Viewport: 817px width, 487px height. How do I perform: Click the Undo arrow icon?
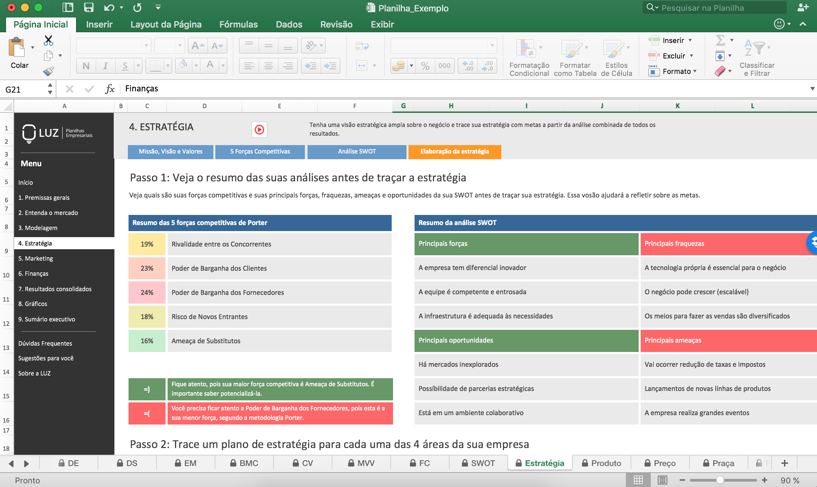109,7
